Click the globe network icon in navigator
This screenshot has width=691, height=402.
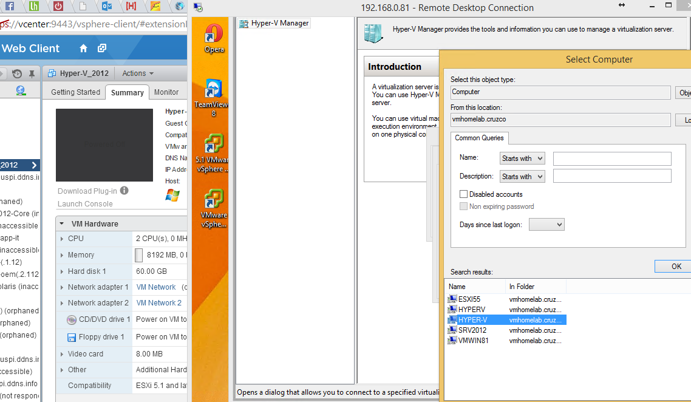20,90
